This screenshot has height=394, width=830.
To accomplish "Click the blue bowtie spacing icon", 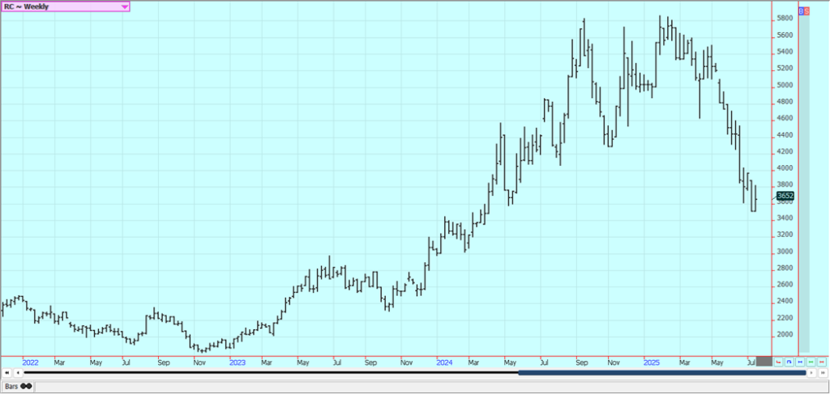I will click(x=800, y=362).
